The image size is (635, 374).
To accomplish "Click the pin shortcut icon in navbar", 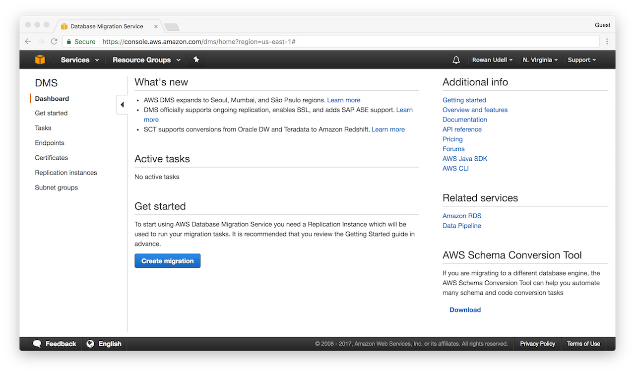I will [196, 60].
